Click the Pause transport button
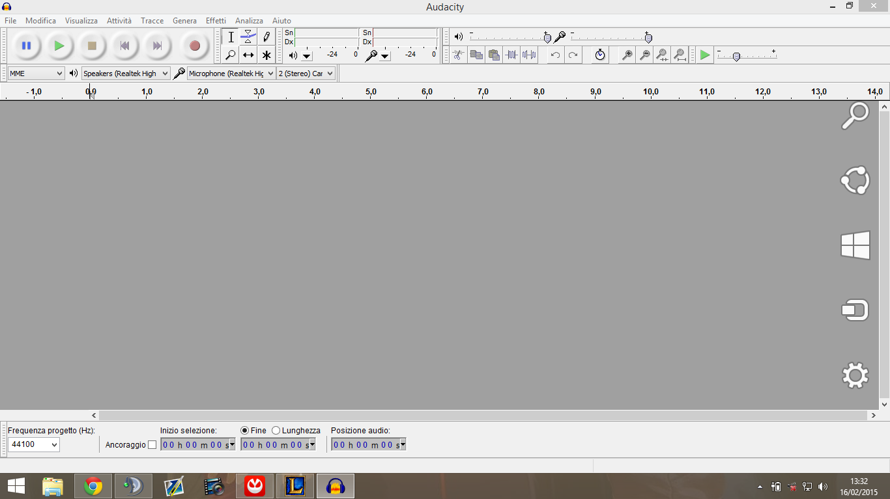890x499 pixels. pyautogui.click(x=27, y=46)
